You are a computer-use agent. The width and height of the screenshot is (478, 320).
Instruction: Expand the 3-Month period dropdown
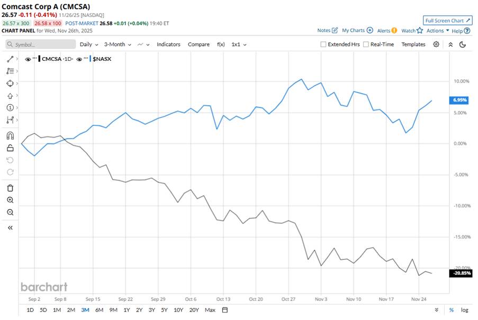117,44
